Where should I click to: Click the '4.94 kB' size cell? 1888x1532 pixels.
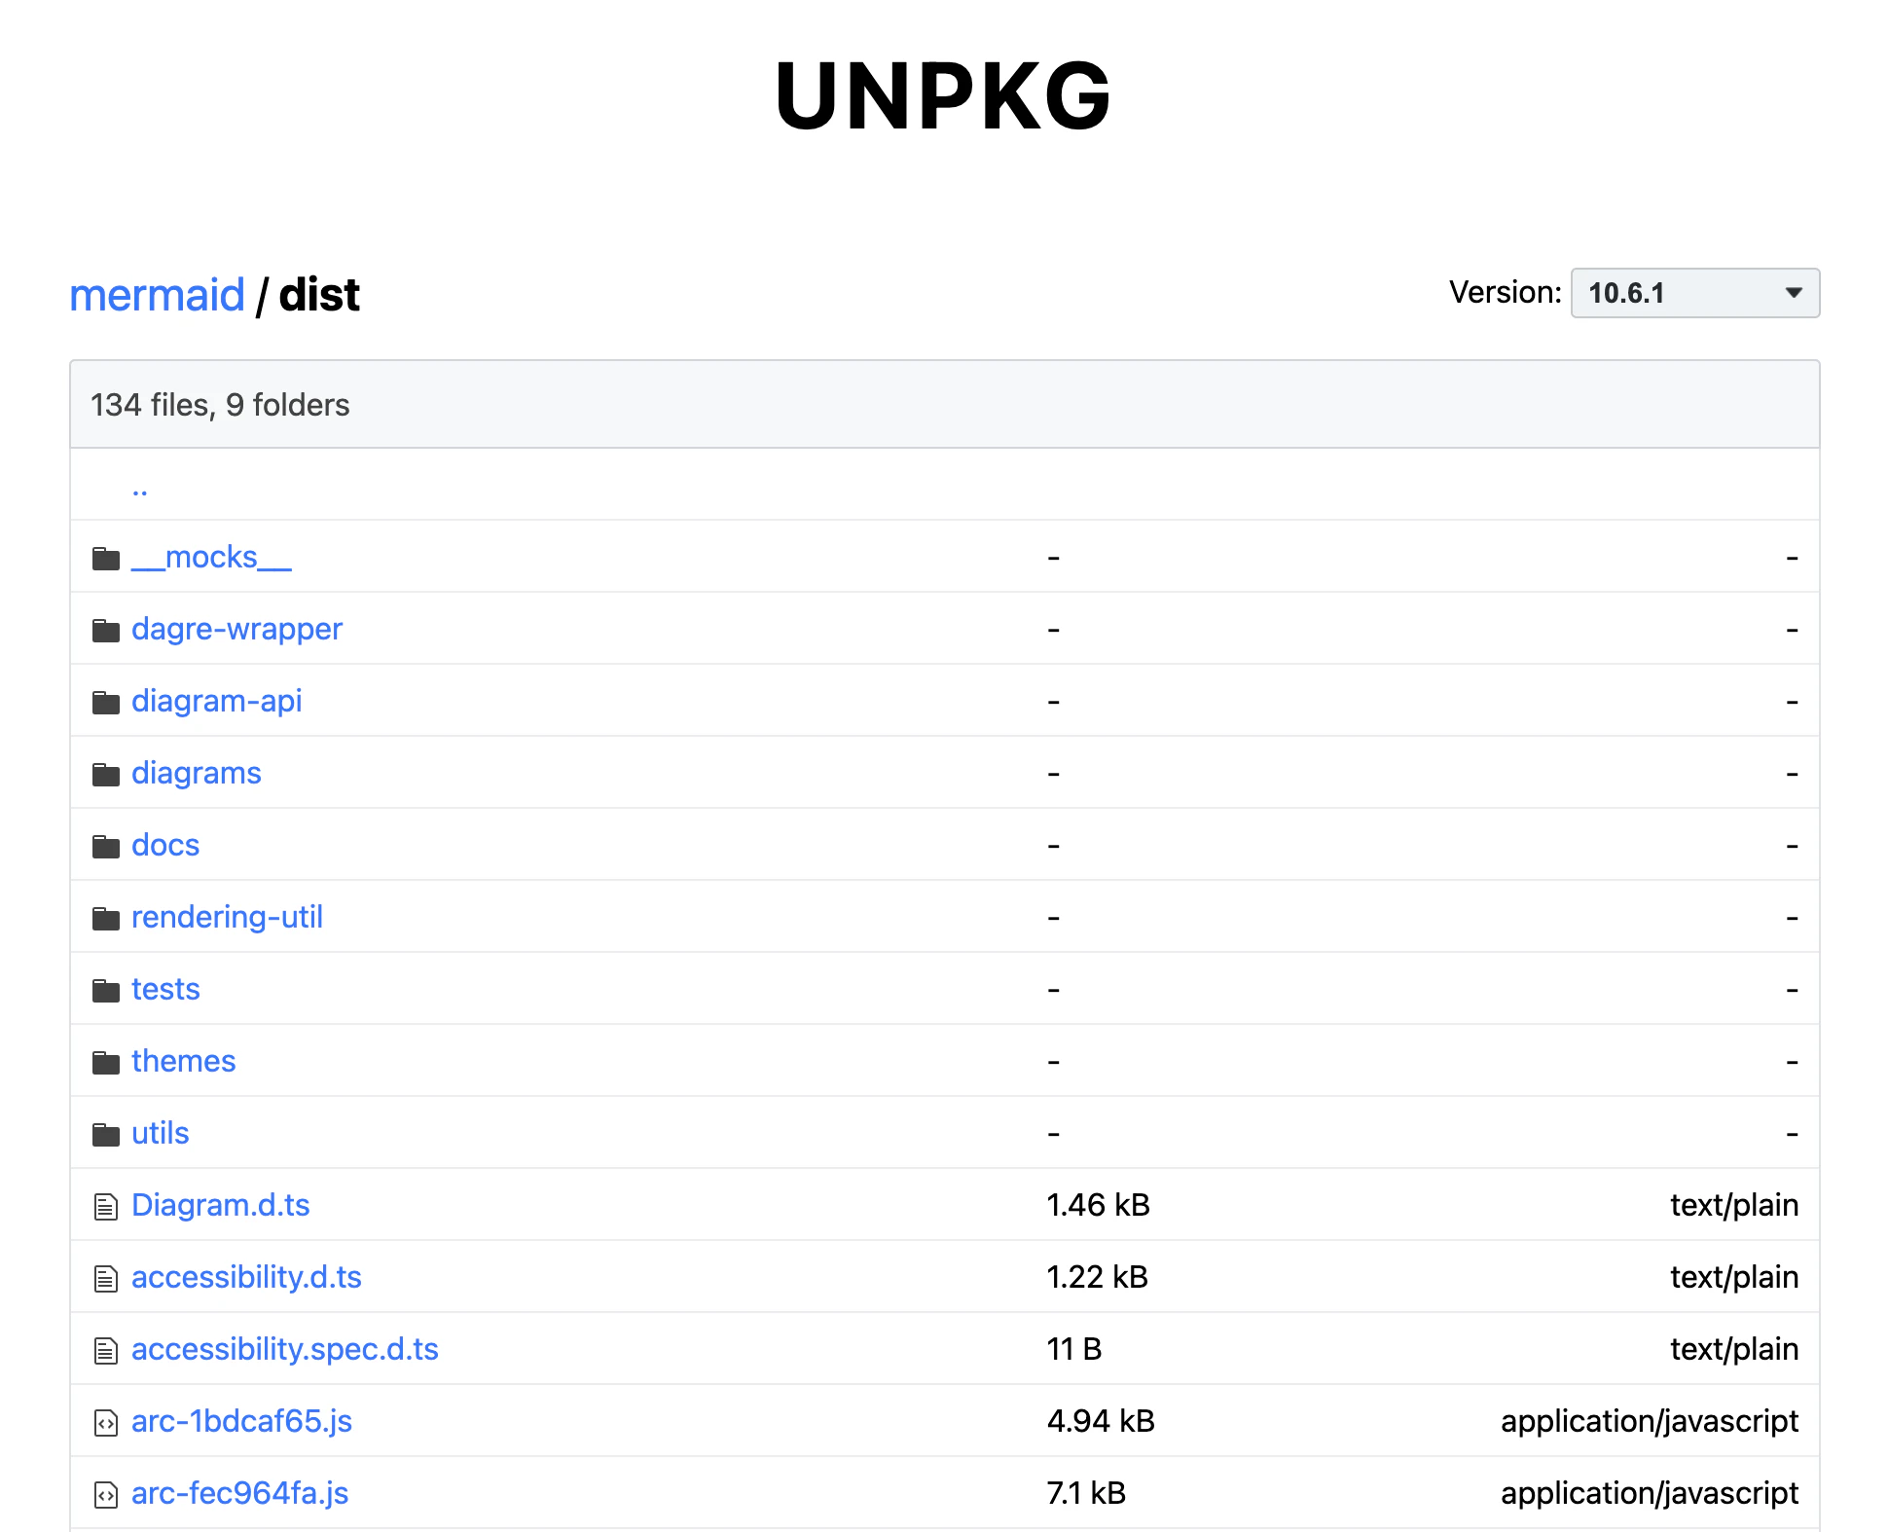pyautogui.click(x=1101, y=1422)
